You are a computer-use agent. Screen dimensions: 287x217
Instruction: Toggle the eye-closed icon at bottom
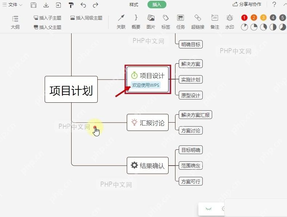209,209
